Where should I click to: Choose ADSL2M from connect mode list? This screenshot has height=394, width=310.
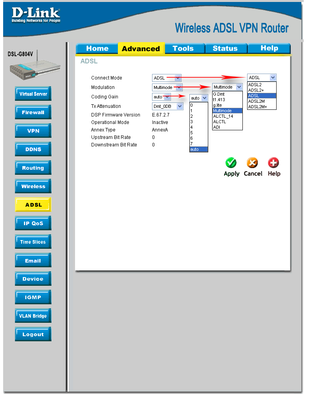pyautogui.click(x=262, y=101)
